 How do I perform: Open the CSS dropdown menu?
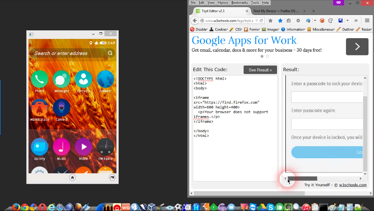pyautogui.click(x=236, y=29)
